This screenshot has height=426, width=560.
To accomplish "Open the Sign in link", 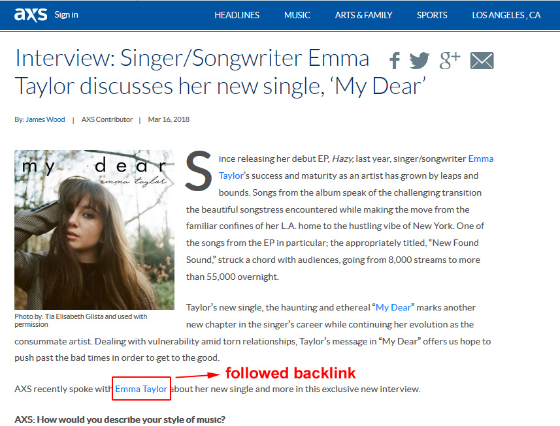I will point(67,15).
